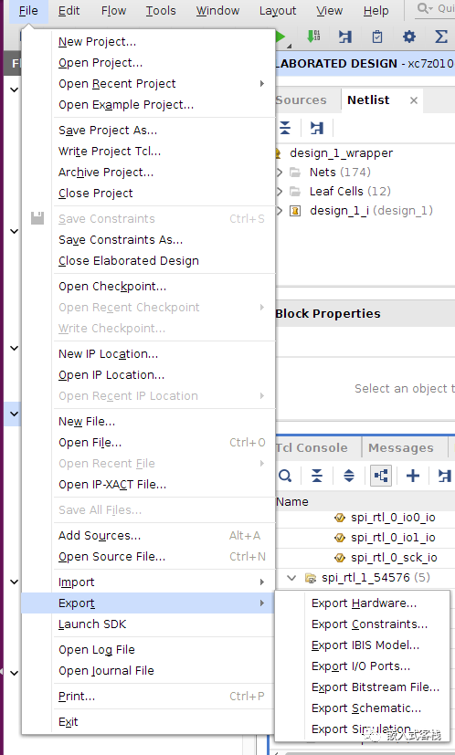Click the Sigma report icon in toolbar
455x755 pixels.
[x=441, y=37]
